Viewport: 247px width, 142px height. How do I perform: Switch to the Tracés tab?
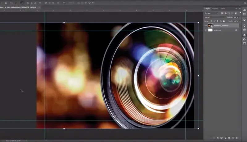pyautogui.click(x=223, y=9)
